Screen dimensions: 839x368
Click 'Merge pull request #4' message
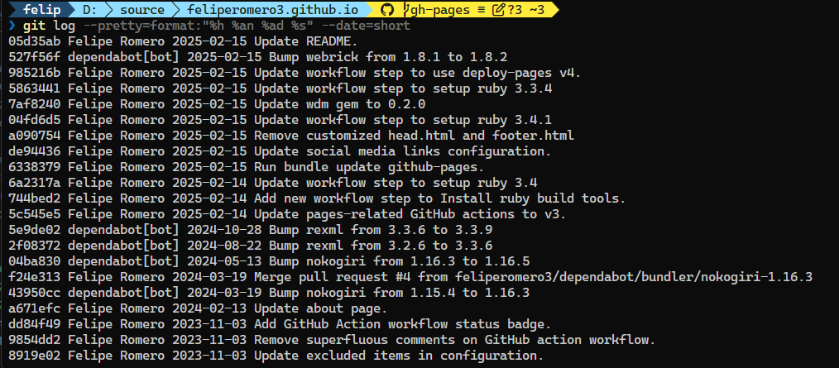pos(533,277)
